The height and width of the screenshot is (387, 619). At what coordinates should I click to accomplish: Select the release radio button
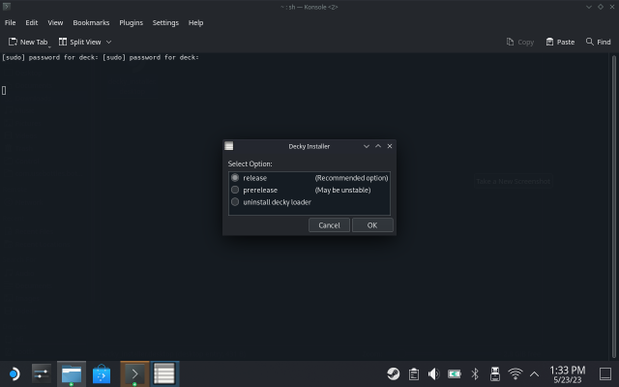click(x=235, y=178)
